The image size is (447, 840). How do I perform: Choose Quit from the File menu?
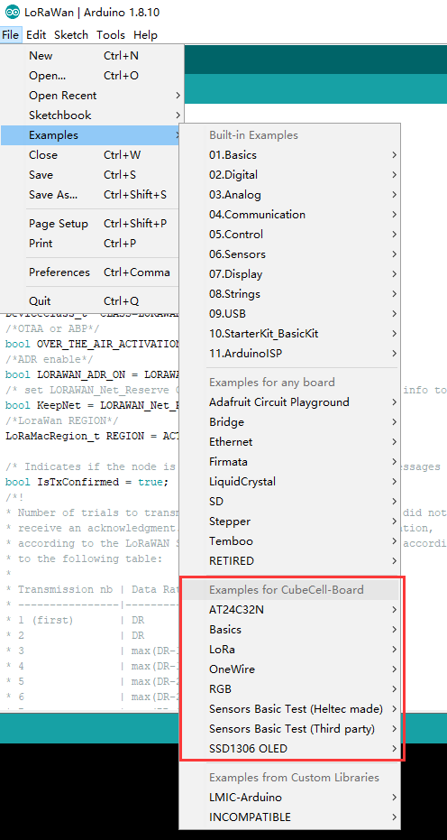point(92,301)
